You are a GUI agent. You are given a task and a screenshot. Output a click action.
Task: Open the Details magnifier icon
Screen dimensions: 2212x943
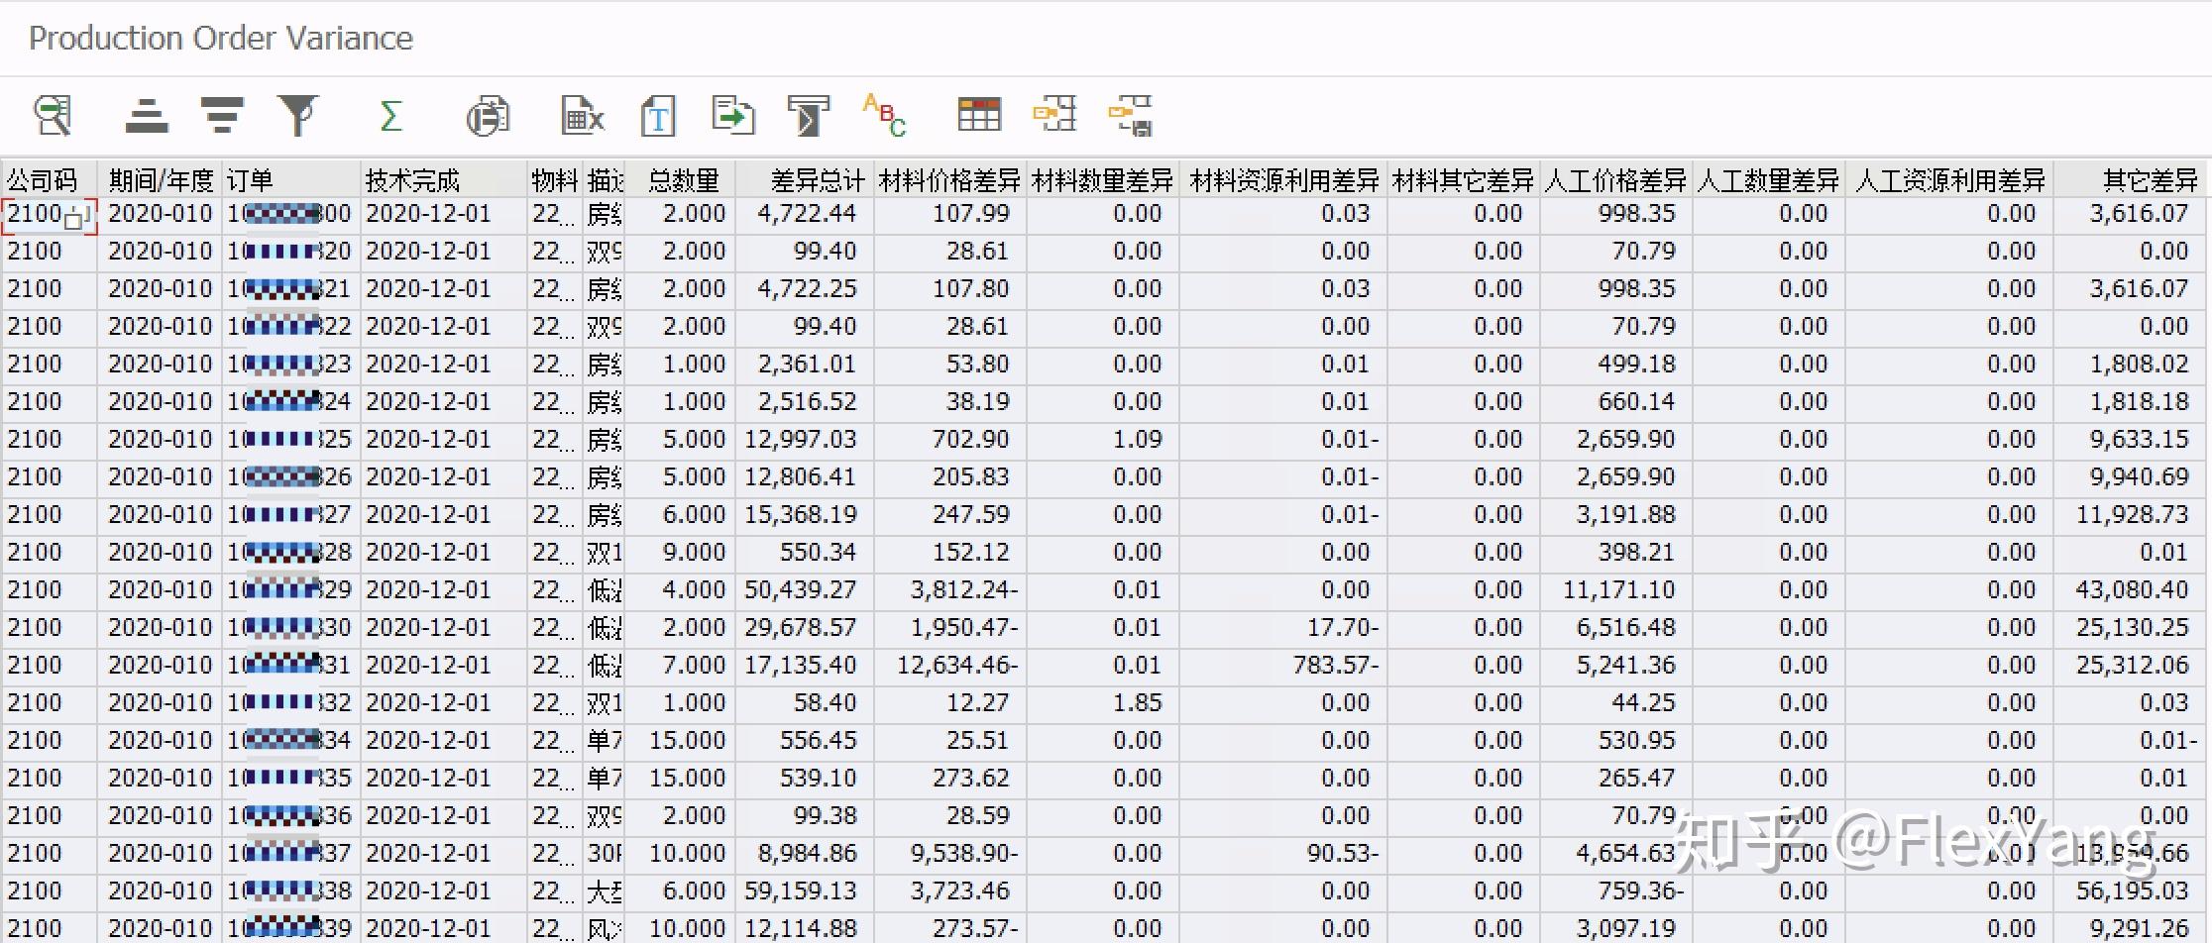click(x=53, y=115)
